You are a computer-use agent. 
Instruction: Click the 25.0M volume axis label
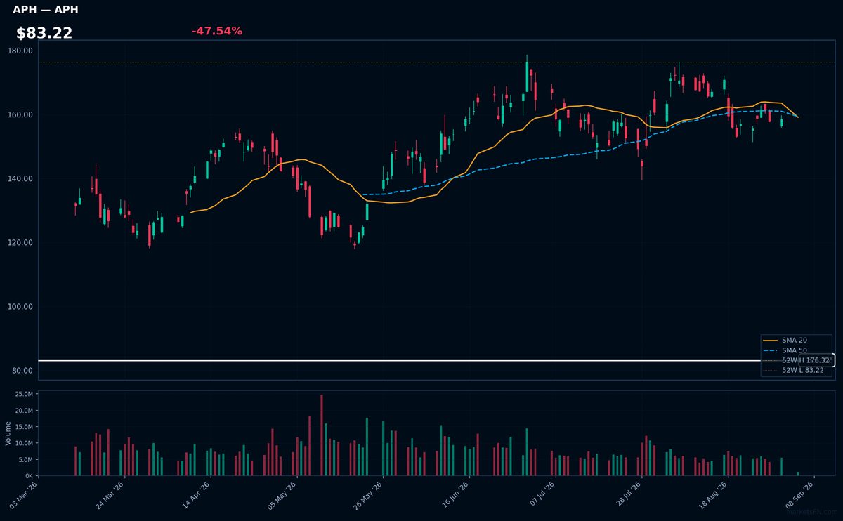point(24,394)
